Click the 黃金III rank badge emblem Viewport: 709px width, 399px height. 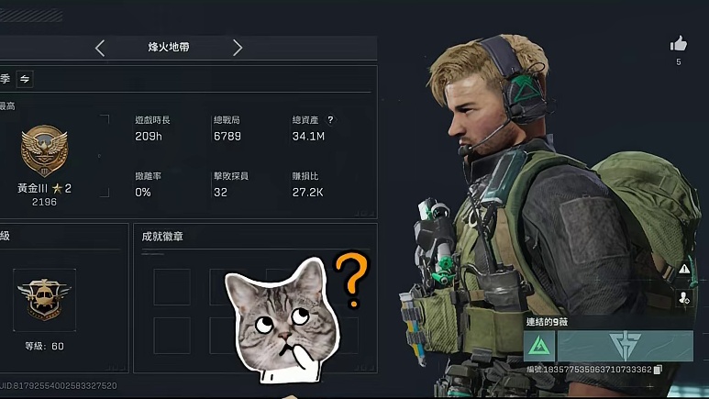coord(44,150)
